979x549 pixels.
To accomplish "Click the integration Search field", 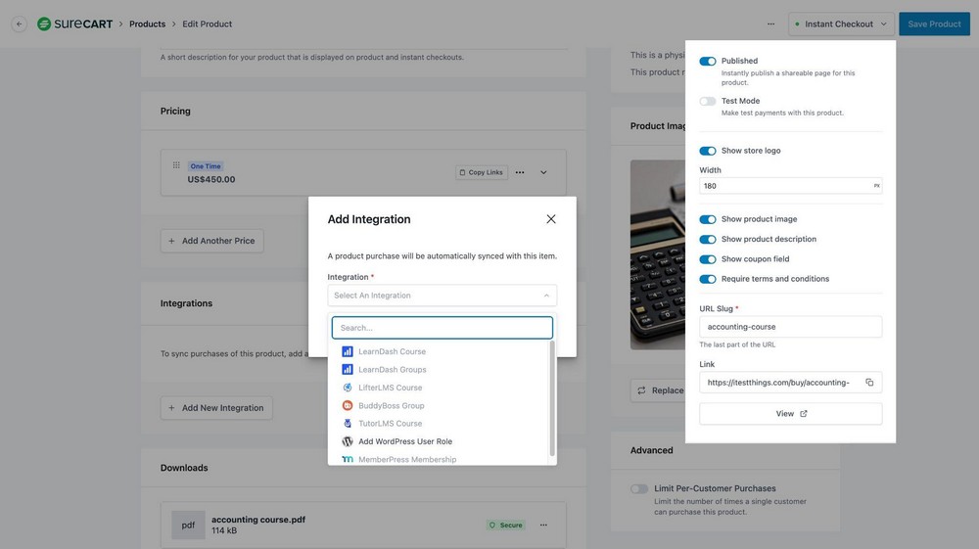I will (443, 328).
